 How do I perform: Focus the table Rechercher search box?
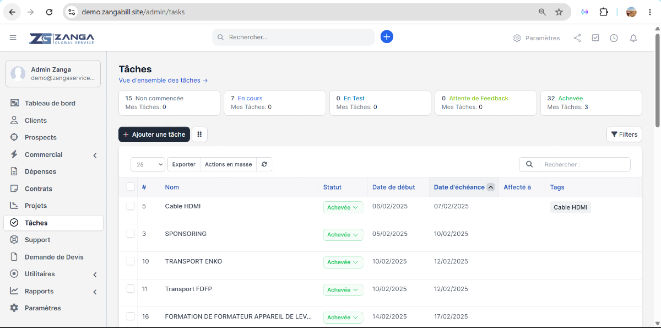click(x=584, y=164)
